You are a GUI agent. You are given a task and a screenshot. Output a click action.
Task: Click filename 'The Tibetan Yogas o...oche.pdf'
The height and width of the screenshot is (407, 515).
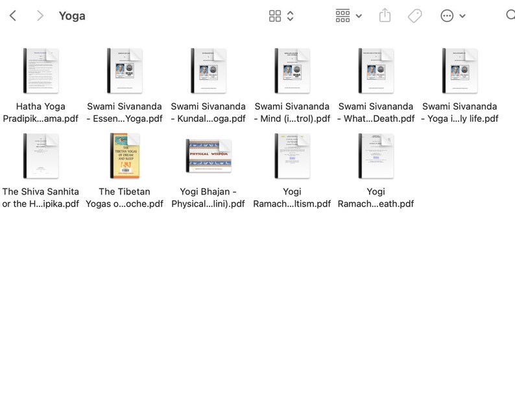coord(125,198)
